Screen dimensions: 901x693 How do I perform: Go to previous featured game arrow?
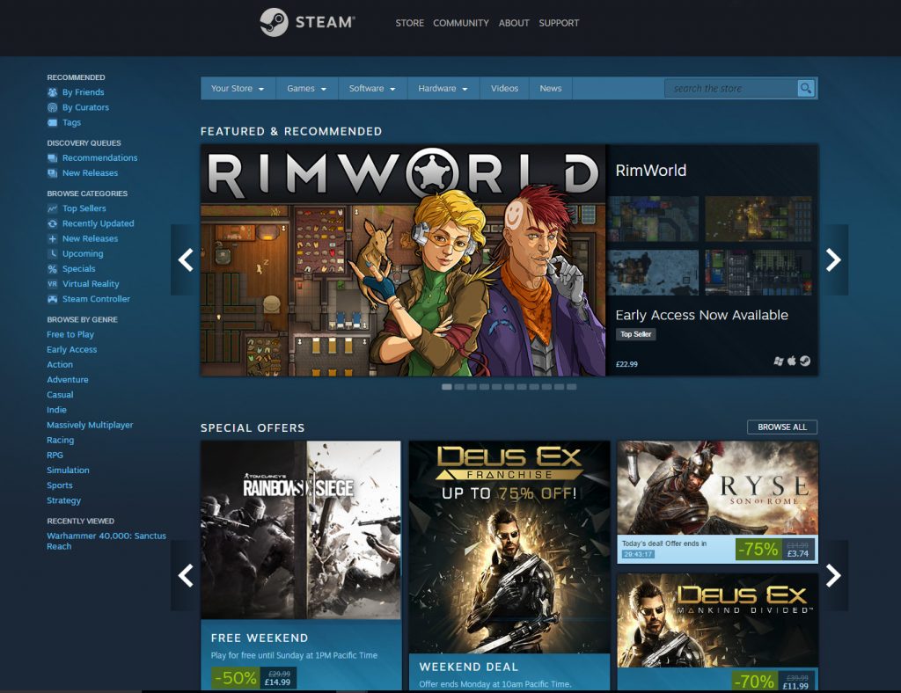click(186, 259)
